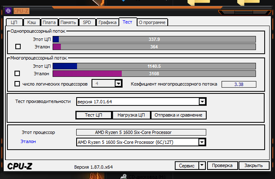Click the CPU-Z logo at bottom left
Screen dimensions: 275x179
click(x=20, y=166)
